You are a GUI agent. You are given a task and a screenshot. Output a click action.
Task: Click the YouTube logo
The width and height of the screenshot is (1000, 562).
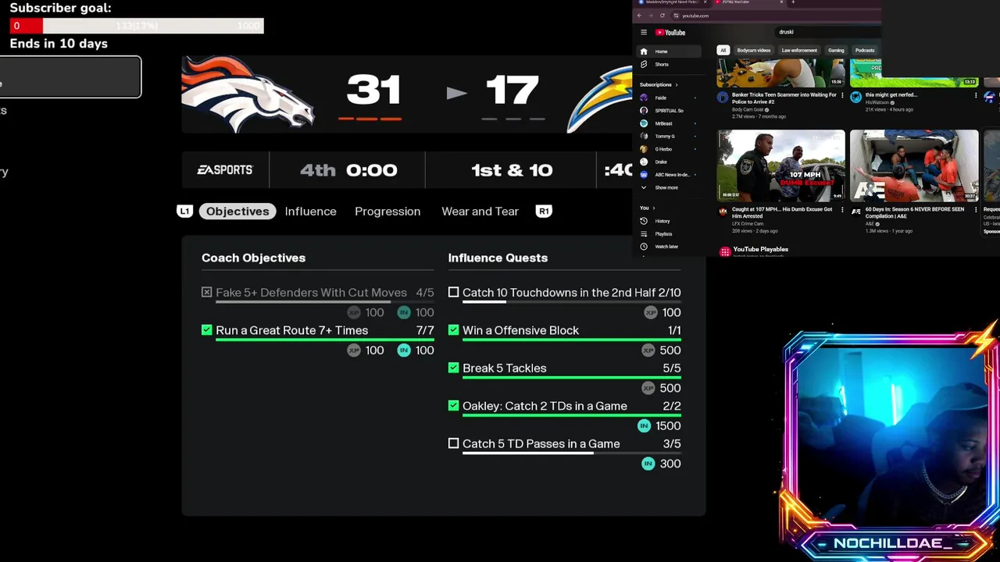(670, 33)
